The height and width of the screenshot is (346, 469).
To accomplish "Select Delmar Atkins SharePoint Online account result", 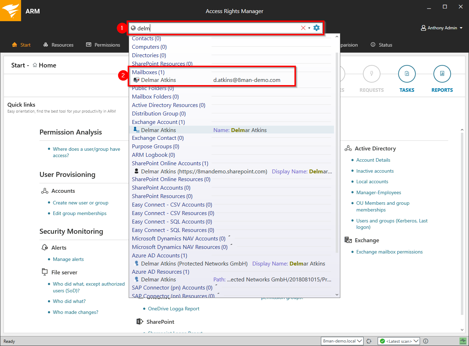I will [x=232, y=171].
